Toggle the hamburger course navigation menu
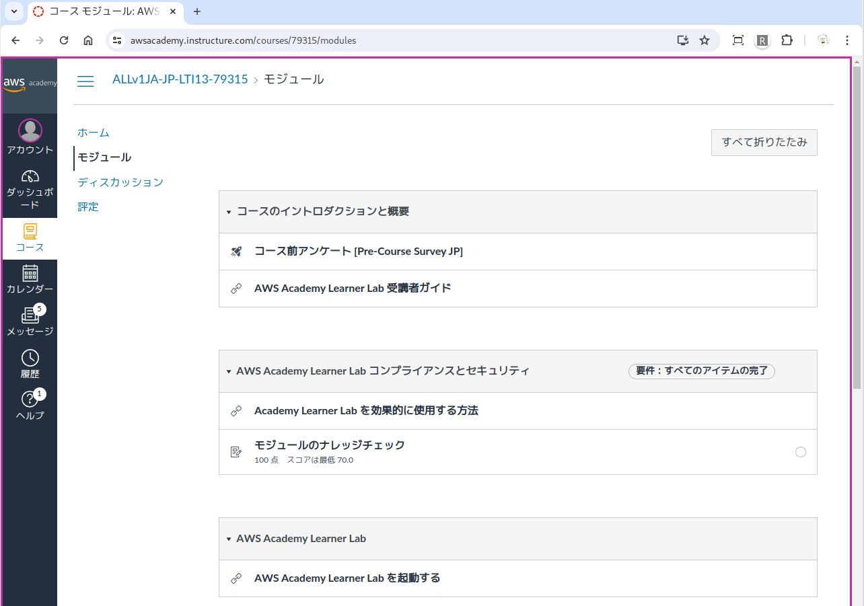 (x=85, y=81)
